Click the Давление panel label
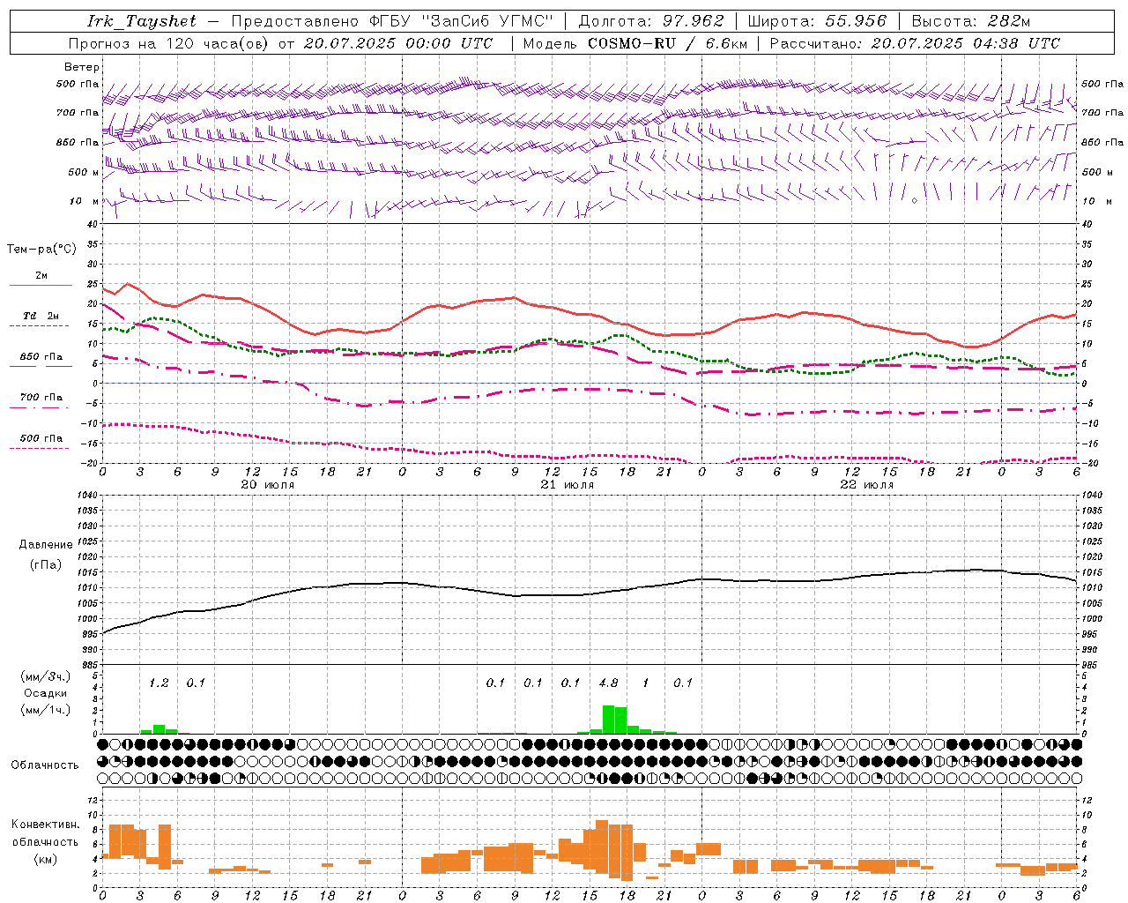Viewport: 1128px width, 903px height. [x=46, y=545]
